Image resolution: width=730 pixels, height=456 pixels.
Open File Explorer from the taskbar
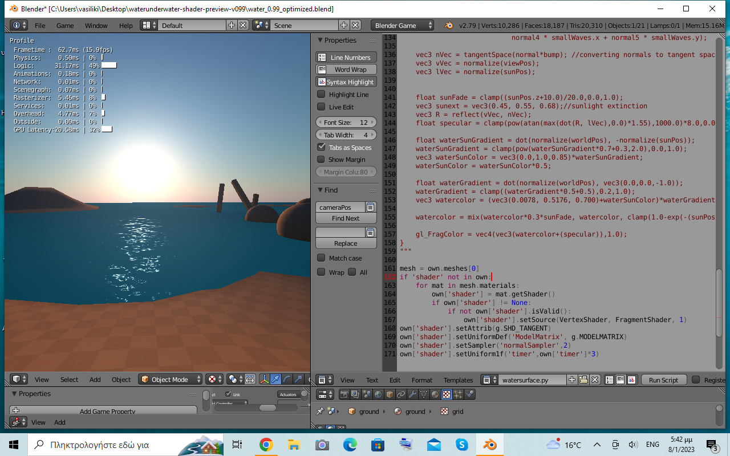tap(294, 445)
